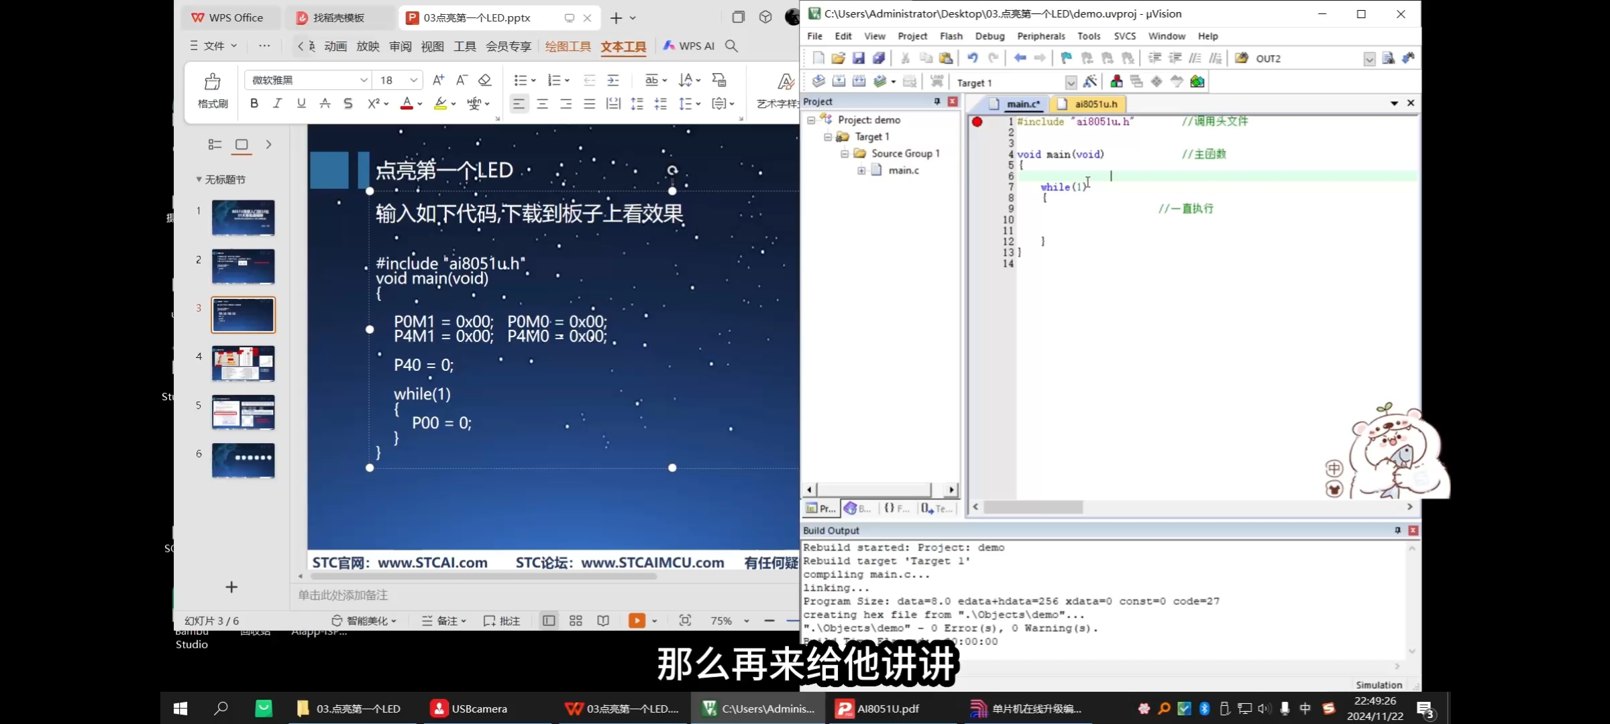The image size is (1610, 724).
Task: Click the Rebuild all target files icon
Action: coord(859,82)
